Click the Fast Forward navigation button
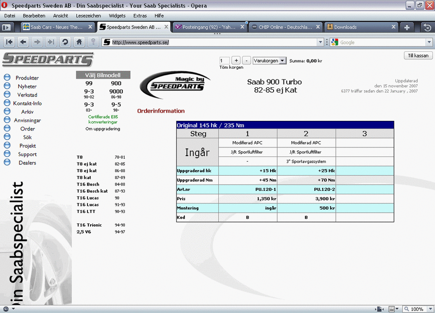 coord(51,42)
